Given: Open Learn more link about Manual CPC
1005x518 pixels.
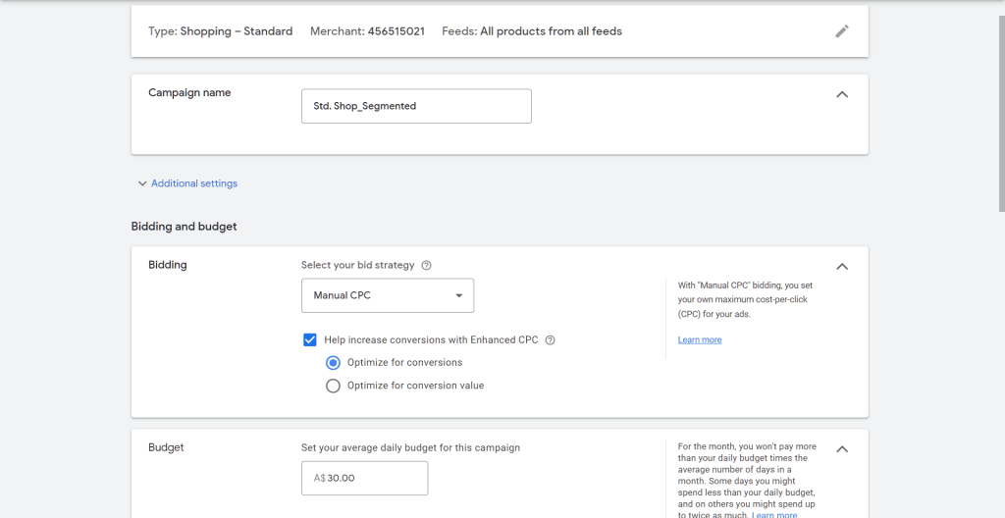Looking at the screenshot, I should 699,340.
